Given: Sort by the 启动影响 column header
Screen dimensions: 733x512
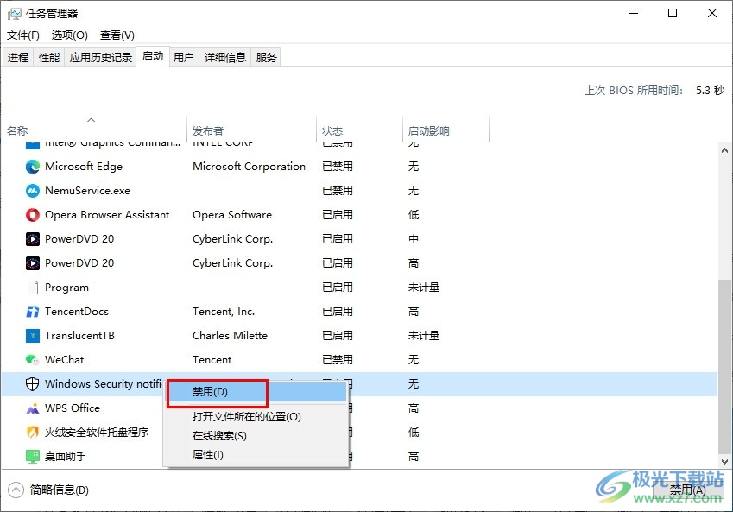Looking at the screenshot, I should [x=446, y=129].
